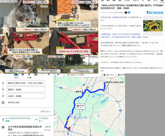Open the オプション route options
Viewport: 165px width, 136px height.
tap(46, 111)
